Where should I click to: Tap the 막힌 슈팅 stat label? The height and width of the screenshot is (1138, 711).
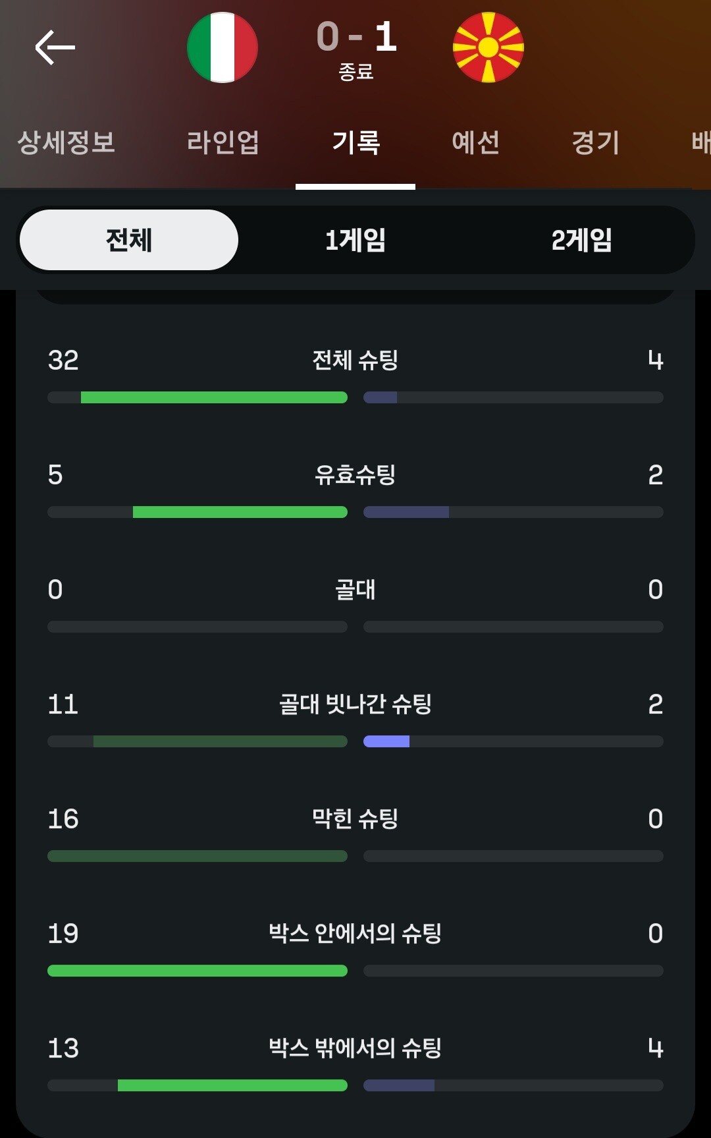pos(355,818)
